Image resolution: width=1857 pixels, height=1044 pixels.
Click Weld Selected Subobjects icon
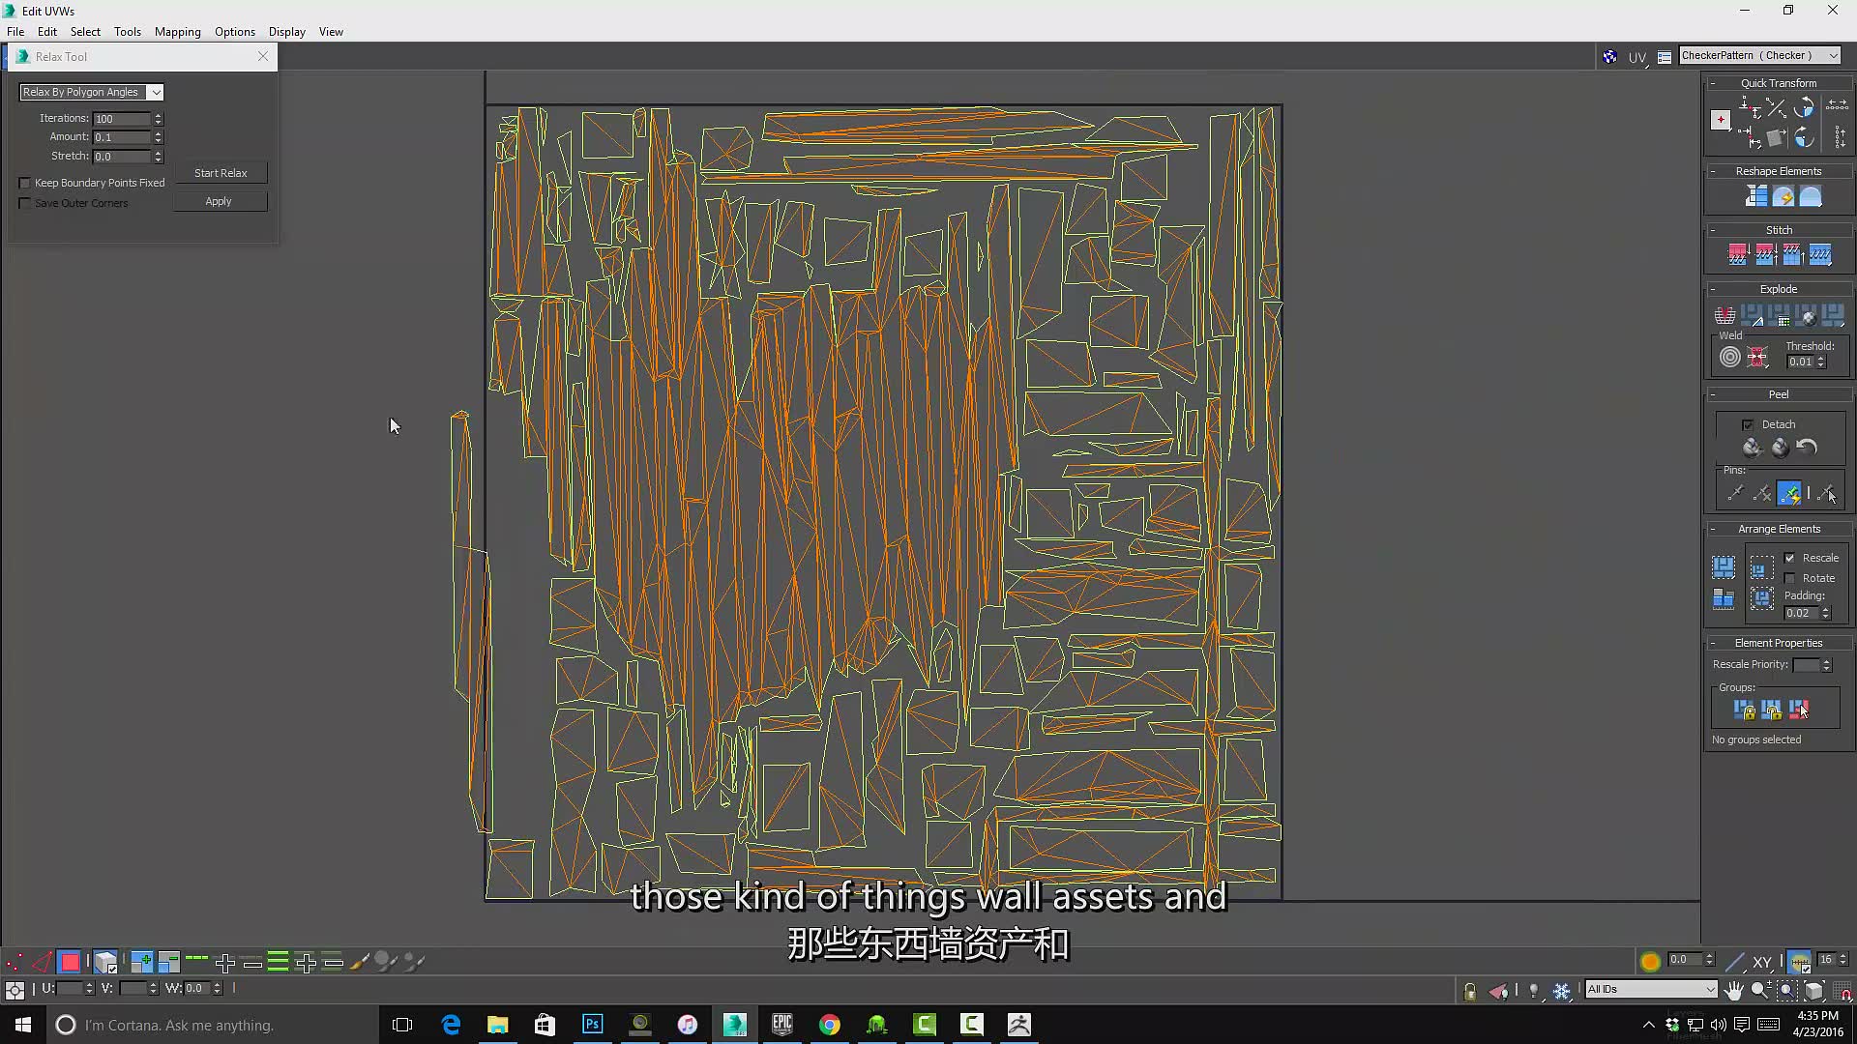click(1757, 357)
